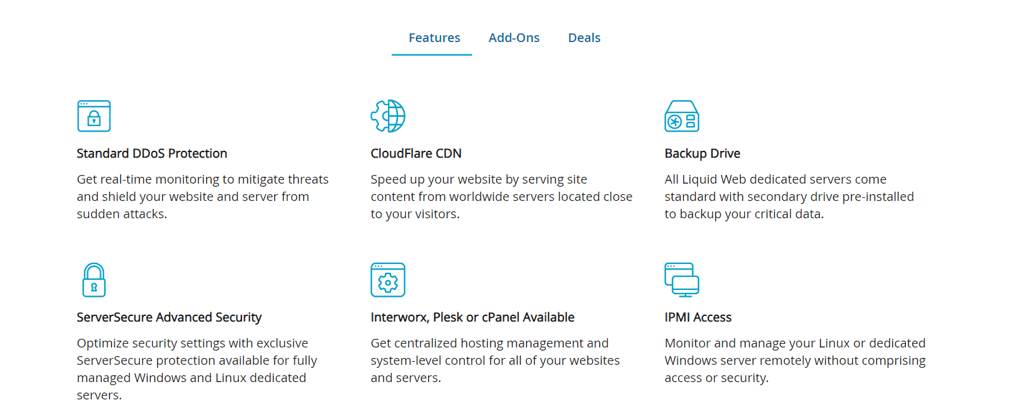Screen dimensions: 1034x413
Task: Click the real-time monitoring DDoS description text
Action: 202,197
